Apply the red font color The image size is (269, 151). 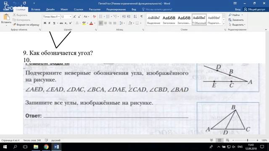pos(91,23)
